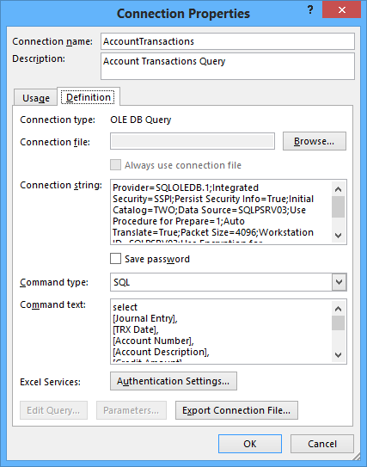This screenshot has width=367, height=467.
Task: Click into the Connection name field
Action: click(228, 41)
